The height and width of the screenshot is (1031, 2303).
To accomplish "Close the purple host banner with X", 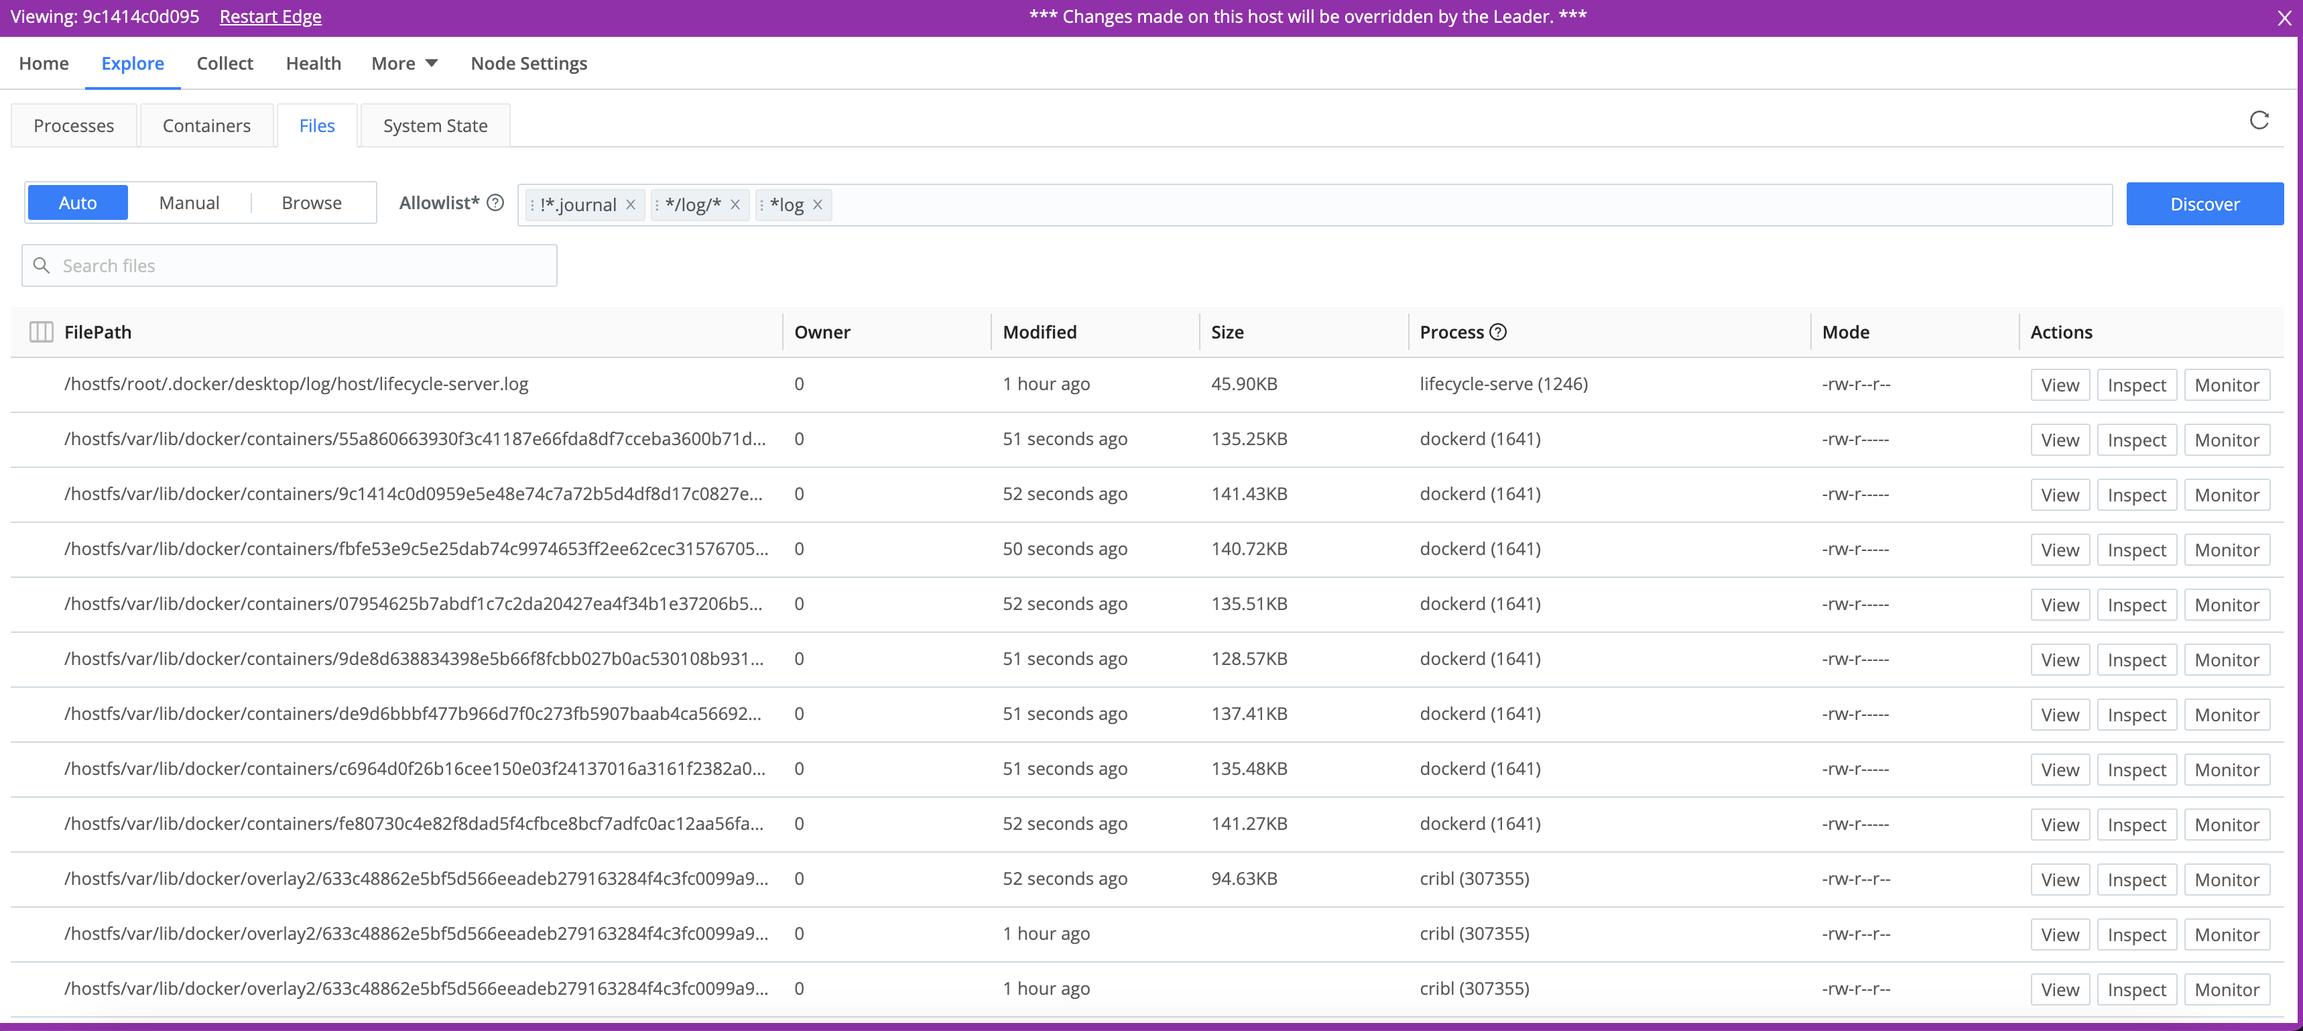I will pos(2284,18).
